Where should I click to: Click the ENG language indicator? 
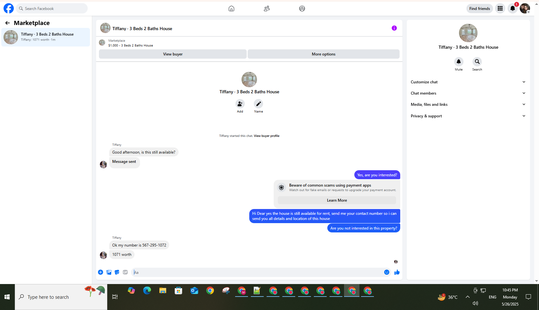pyautogui.click(x=492, y=297)
